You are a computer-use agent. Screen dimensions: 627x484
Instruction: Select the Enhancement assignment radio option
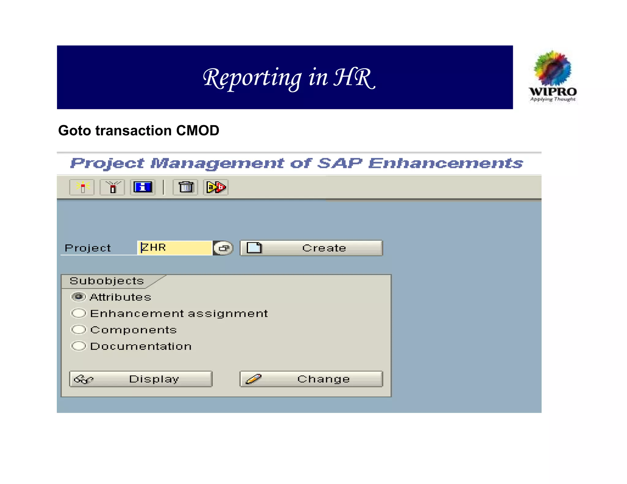click(x=79, y=313)
